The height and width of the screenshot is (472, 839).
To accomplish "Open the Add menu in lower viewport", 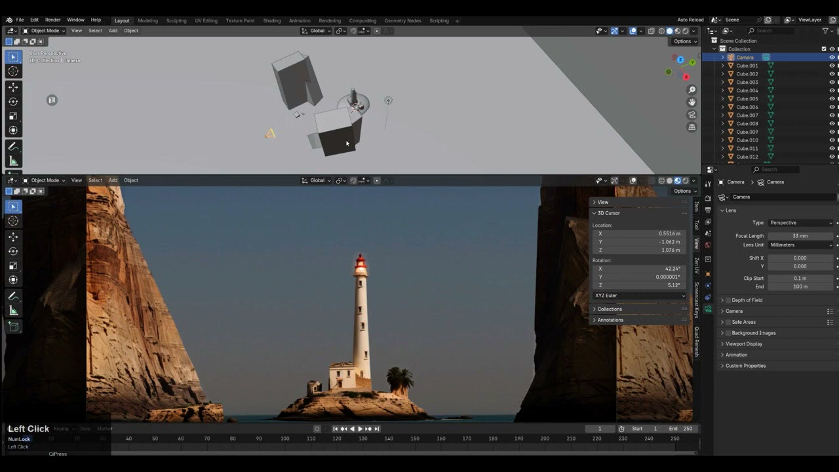I will (113, 180).
